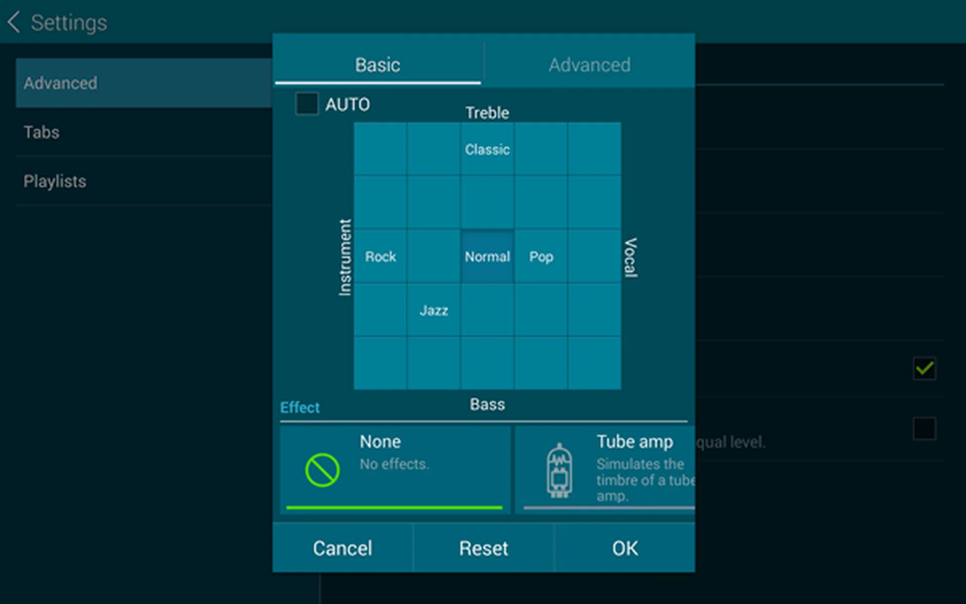The width and height of the screenshot is (966, 604).
Task: Tick the empty checkbox beside qual level
Action: pos(924,429)
